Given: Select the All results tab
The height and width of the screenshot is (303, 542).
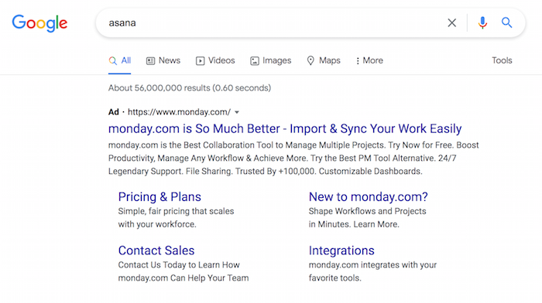Looking at the screenshot, I should (x=119, y=61).
